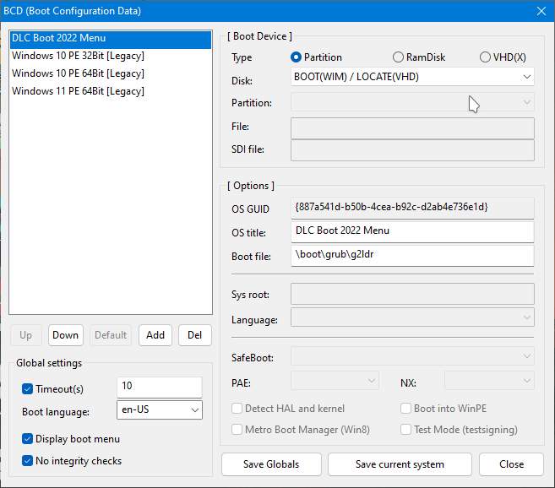Click the SDI file input field
Viewport: 555px width, 488px height.
click(x=412, y=150)
